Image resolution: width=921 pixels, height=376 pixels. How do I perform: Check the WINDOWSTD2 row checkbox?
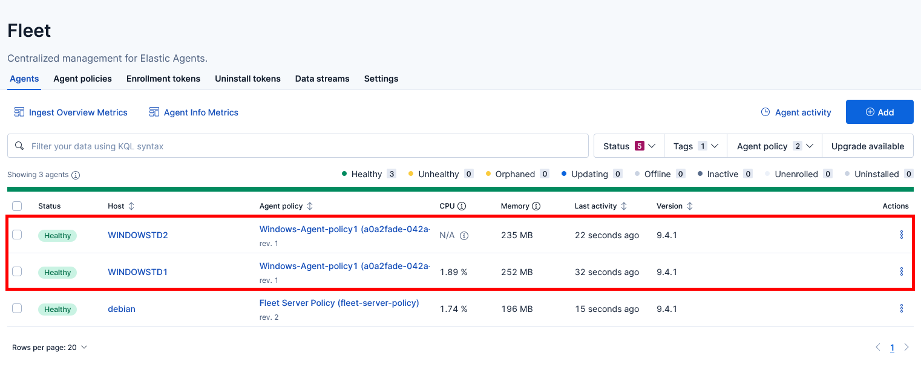tap(17, 235)
